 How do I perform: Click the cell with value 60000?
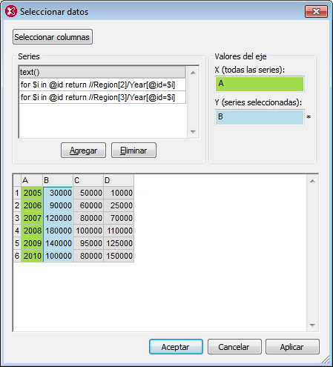[88, 205]
